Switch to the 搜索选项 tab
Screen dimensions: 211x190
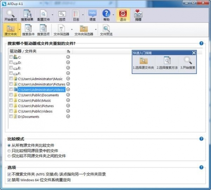click(x=43, y=30)
